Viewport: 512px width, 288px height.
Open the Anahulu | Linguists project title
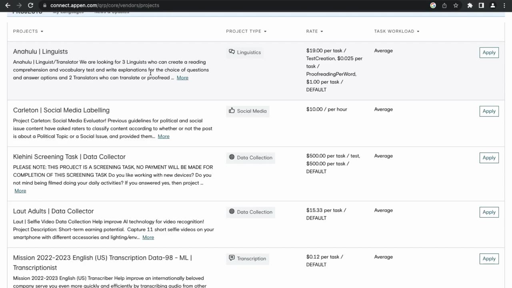pyautogui.click(x=40, y=52)
